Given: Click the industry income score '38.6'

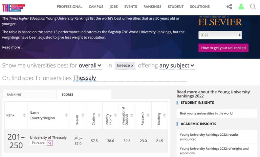Looking at the screenshot, I should point(111,141).
